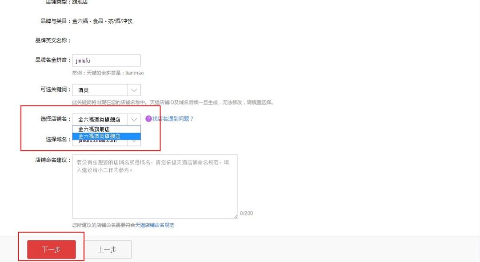Click the purple question mark help icon
This screenshot has width=480, height=262.
tap(148, 118)
